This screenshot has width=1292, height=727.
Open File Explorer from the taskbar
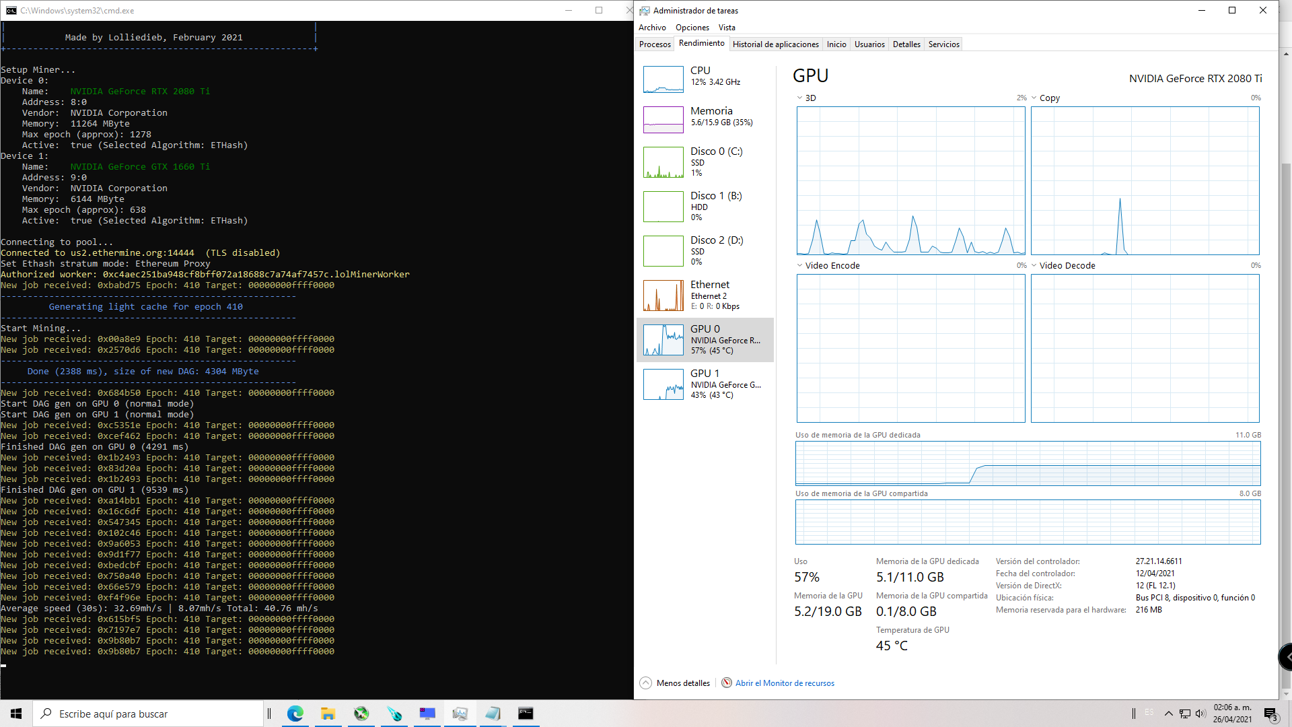pos(328,714)
